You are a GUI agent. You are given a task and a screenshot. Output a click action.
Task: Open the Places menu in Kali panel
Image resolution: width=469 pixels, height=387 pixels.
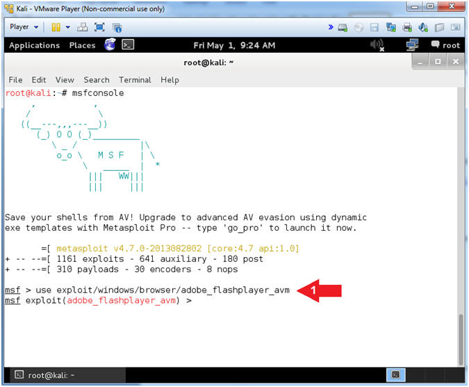(82, 45)
